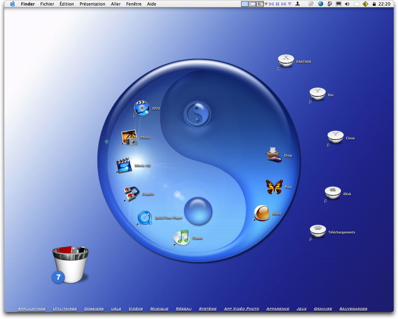Pause playback from the menu bar
The width and height of the screenshot is (398, 319).
tap(278, 4)
